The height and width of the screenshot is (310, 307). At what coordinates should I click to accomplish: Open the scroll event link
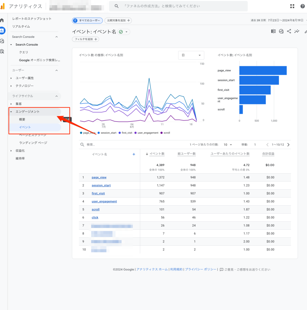(95, 209)
